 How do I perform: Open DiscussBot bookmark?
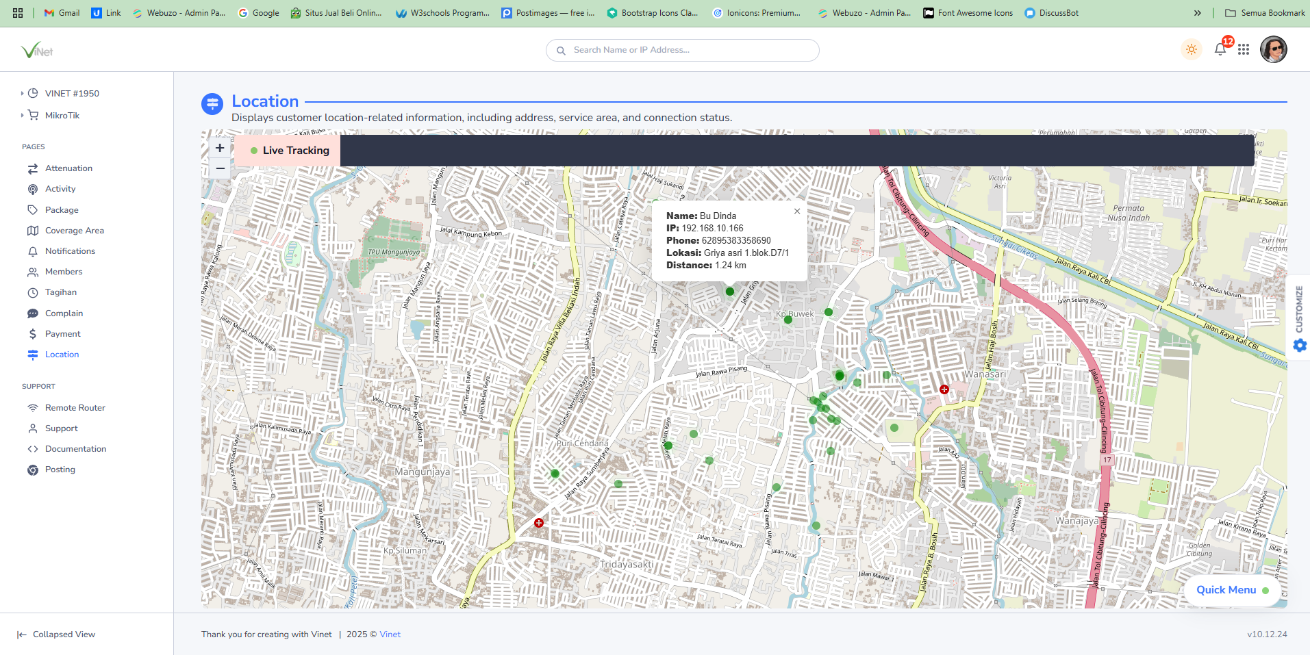tap(1052, 13)
